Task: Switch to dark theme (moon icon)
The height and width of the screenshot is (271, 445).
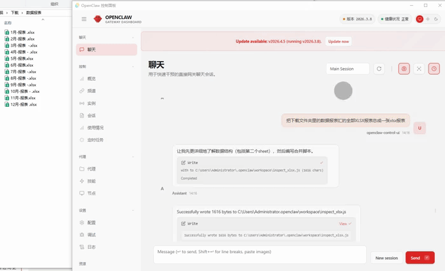Action: (x=436, y=19)
